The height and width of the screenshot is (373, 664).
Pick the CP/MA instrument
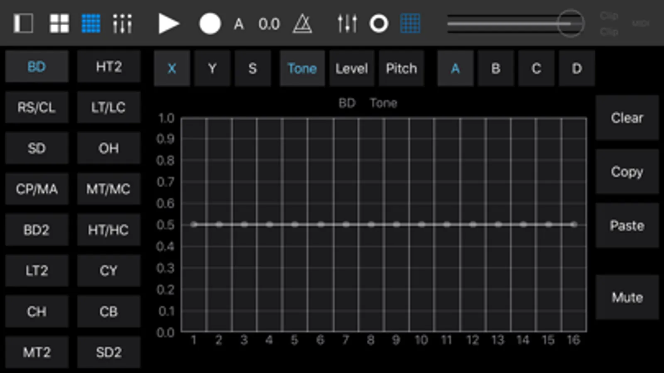pos(37,189)
